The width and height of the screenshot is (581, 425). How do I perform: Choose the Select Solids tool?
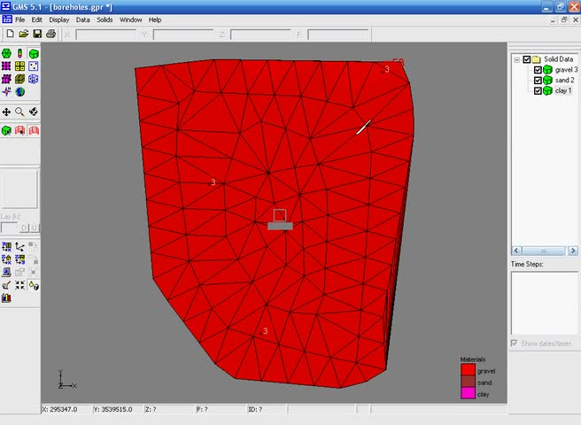point(6,130)
